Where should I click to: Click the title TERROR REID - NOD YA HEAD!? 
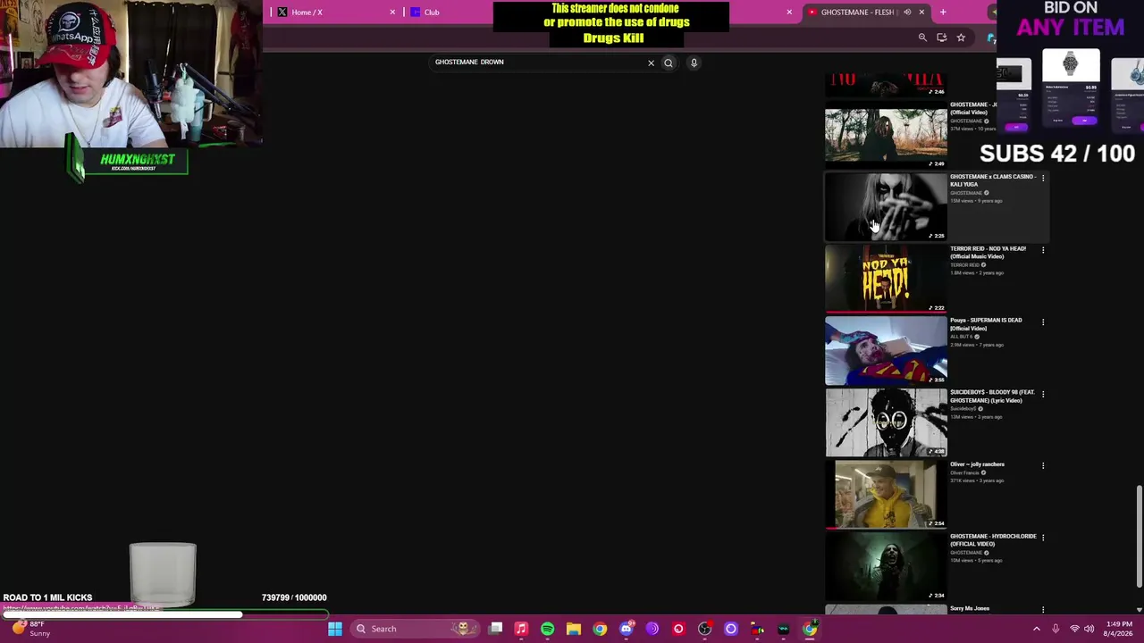pos(988,253)
